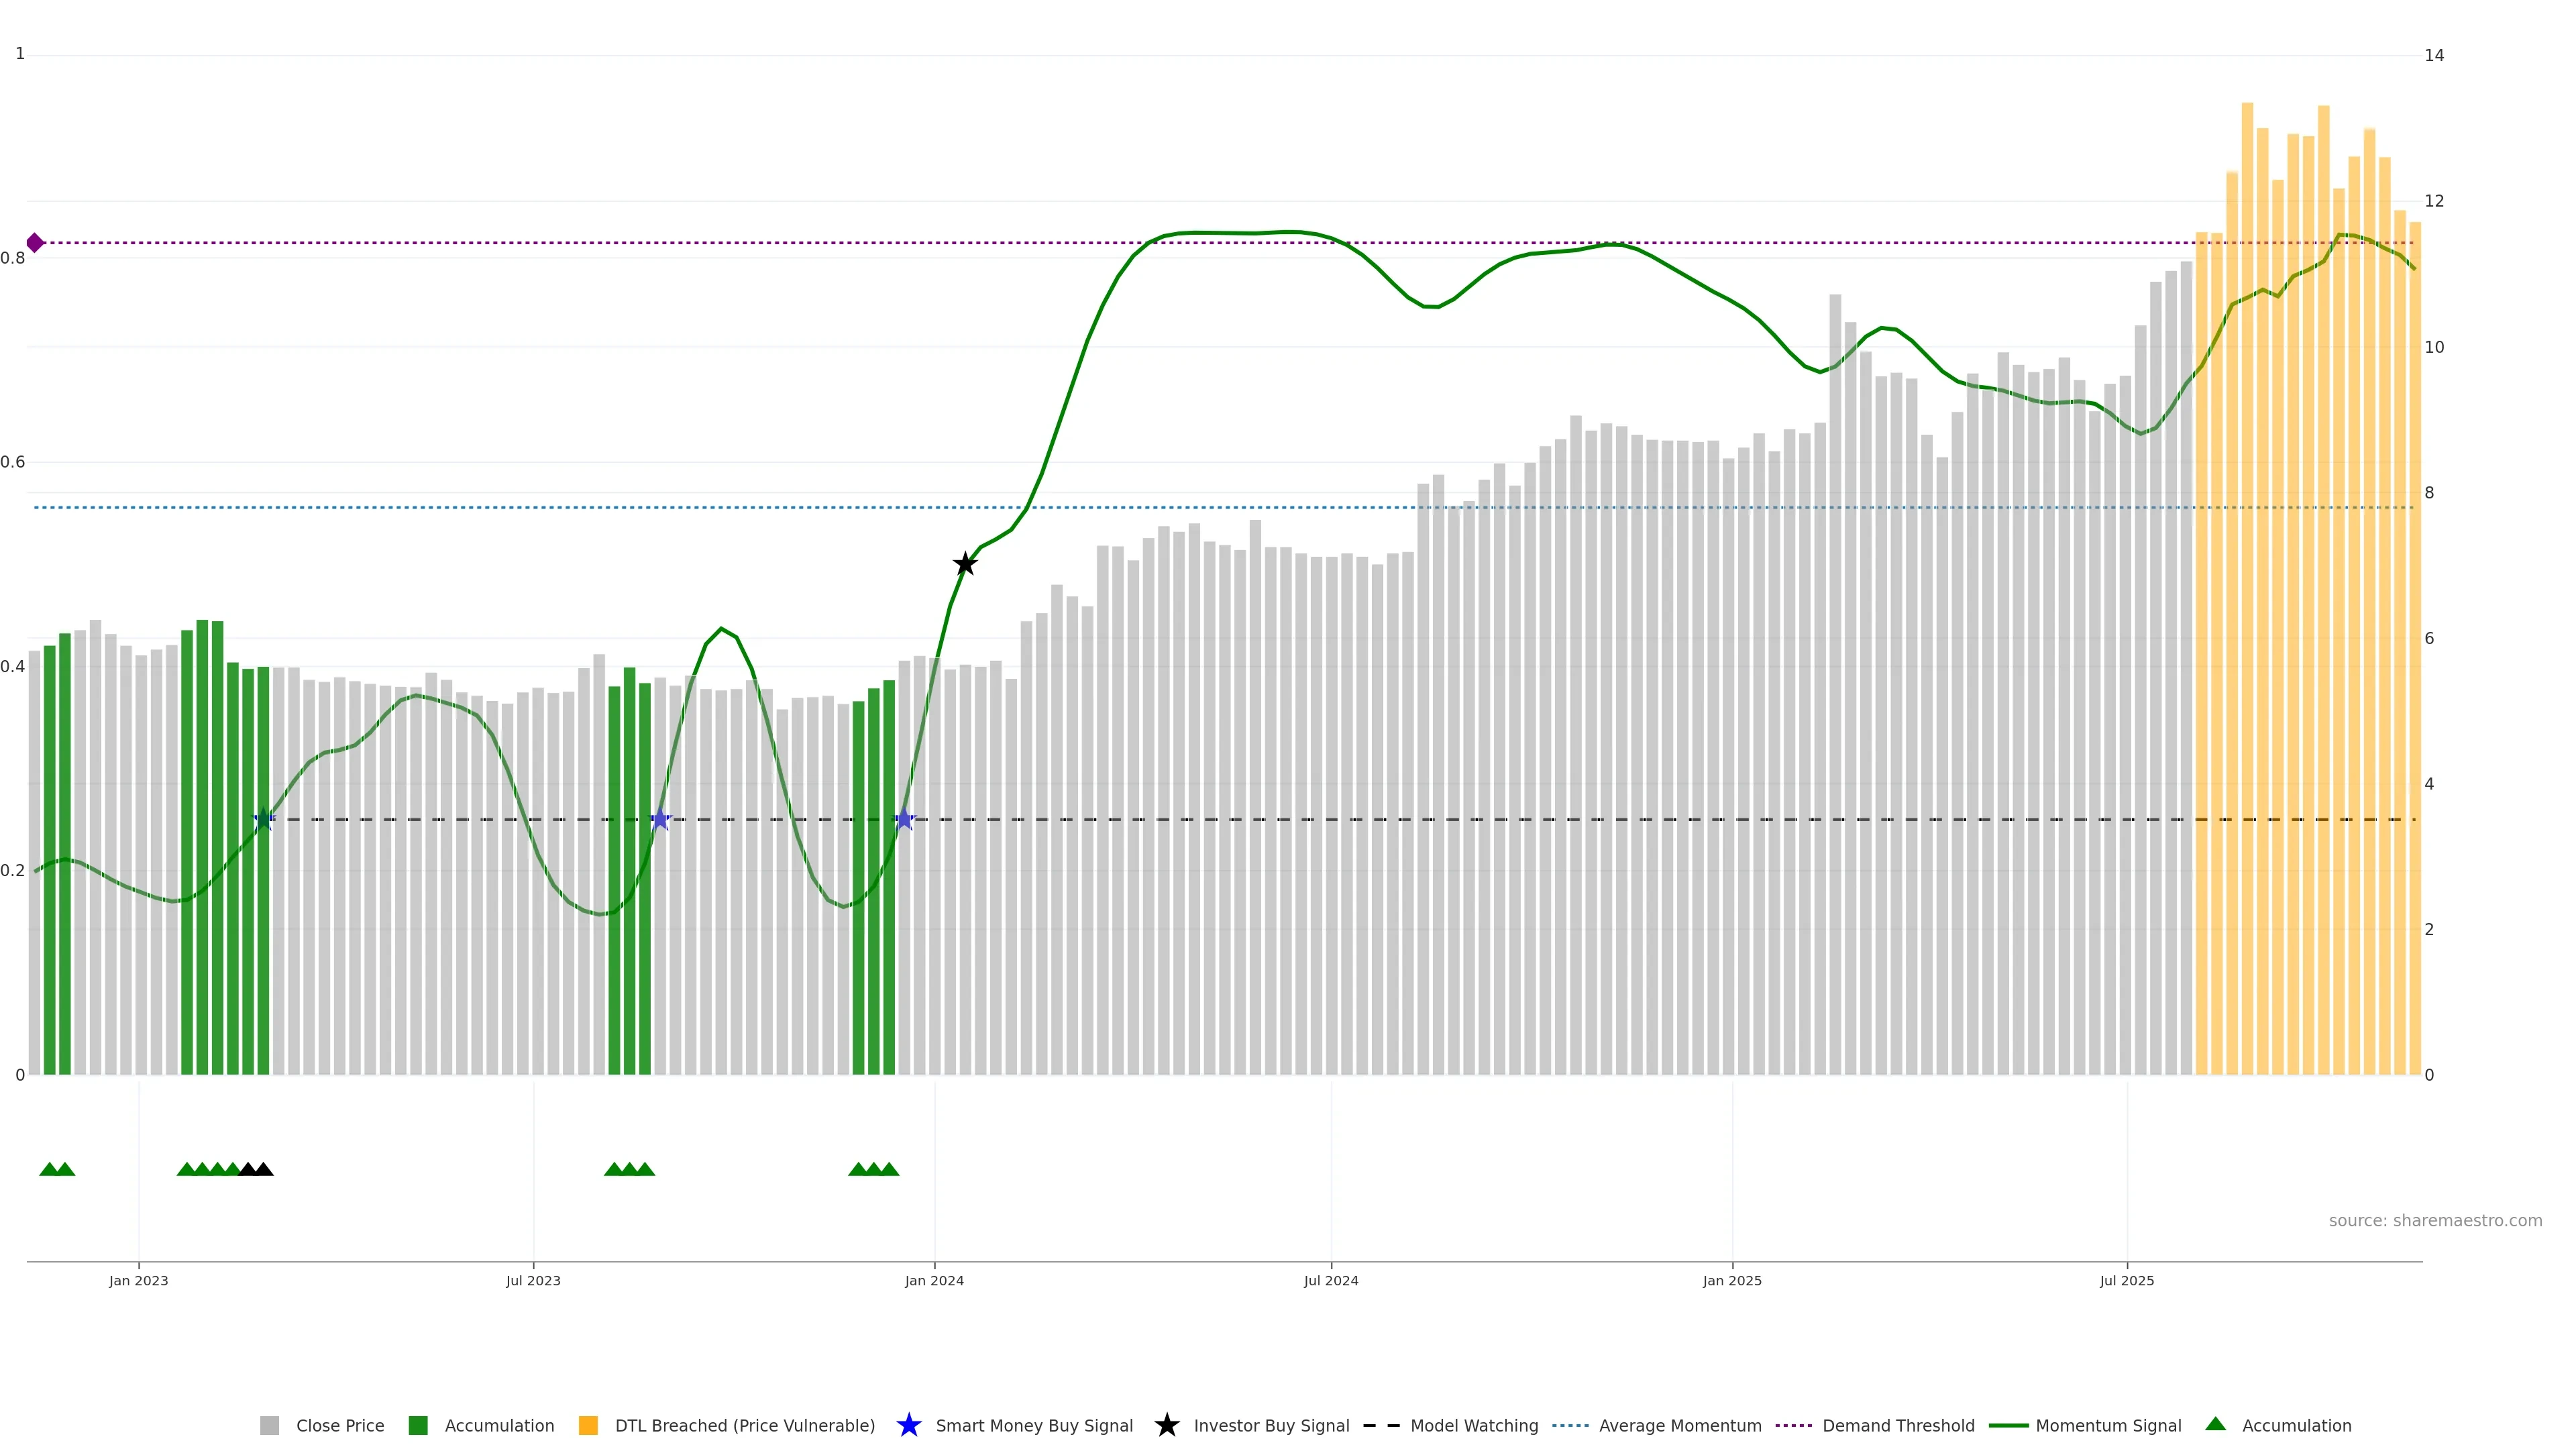Click the green Accumulation triangle legend icon
Viewport: 2576px width, 1449px height.
point(2215,1424)
